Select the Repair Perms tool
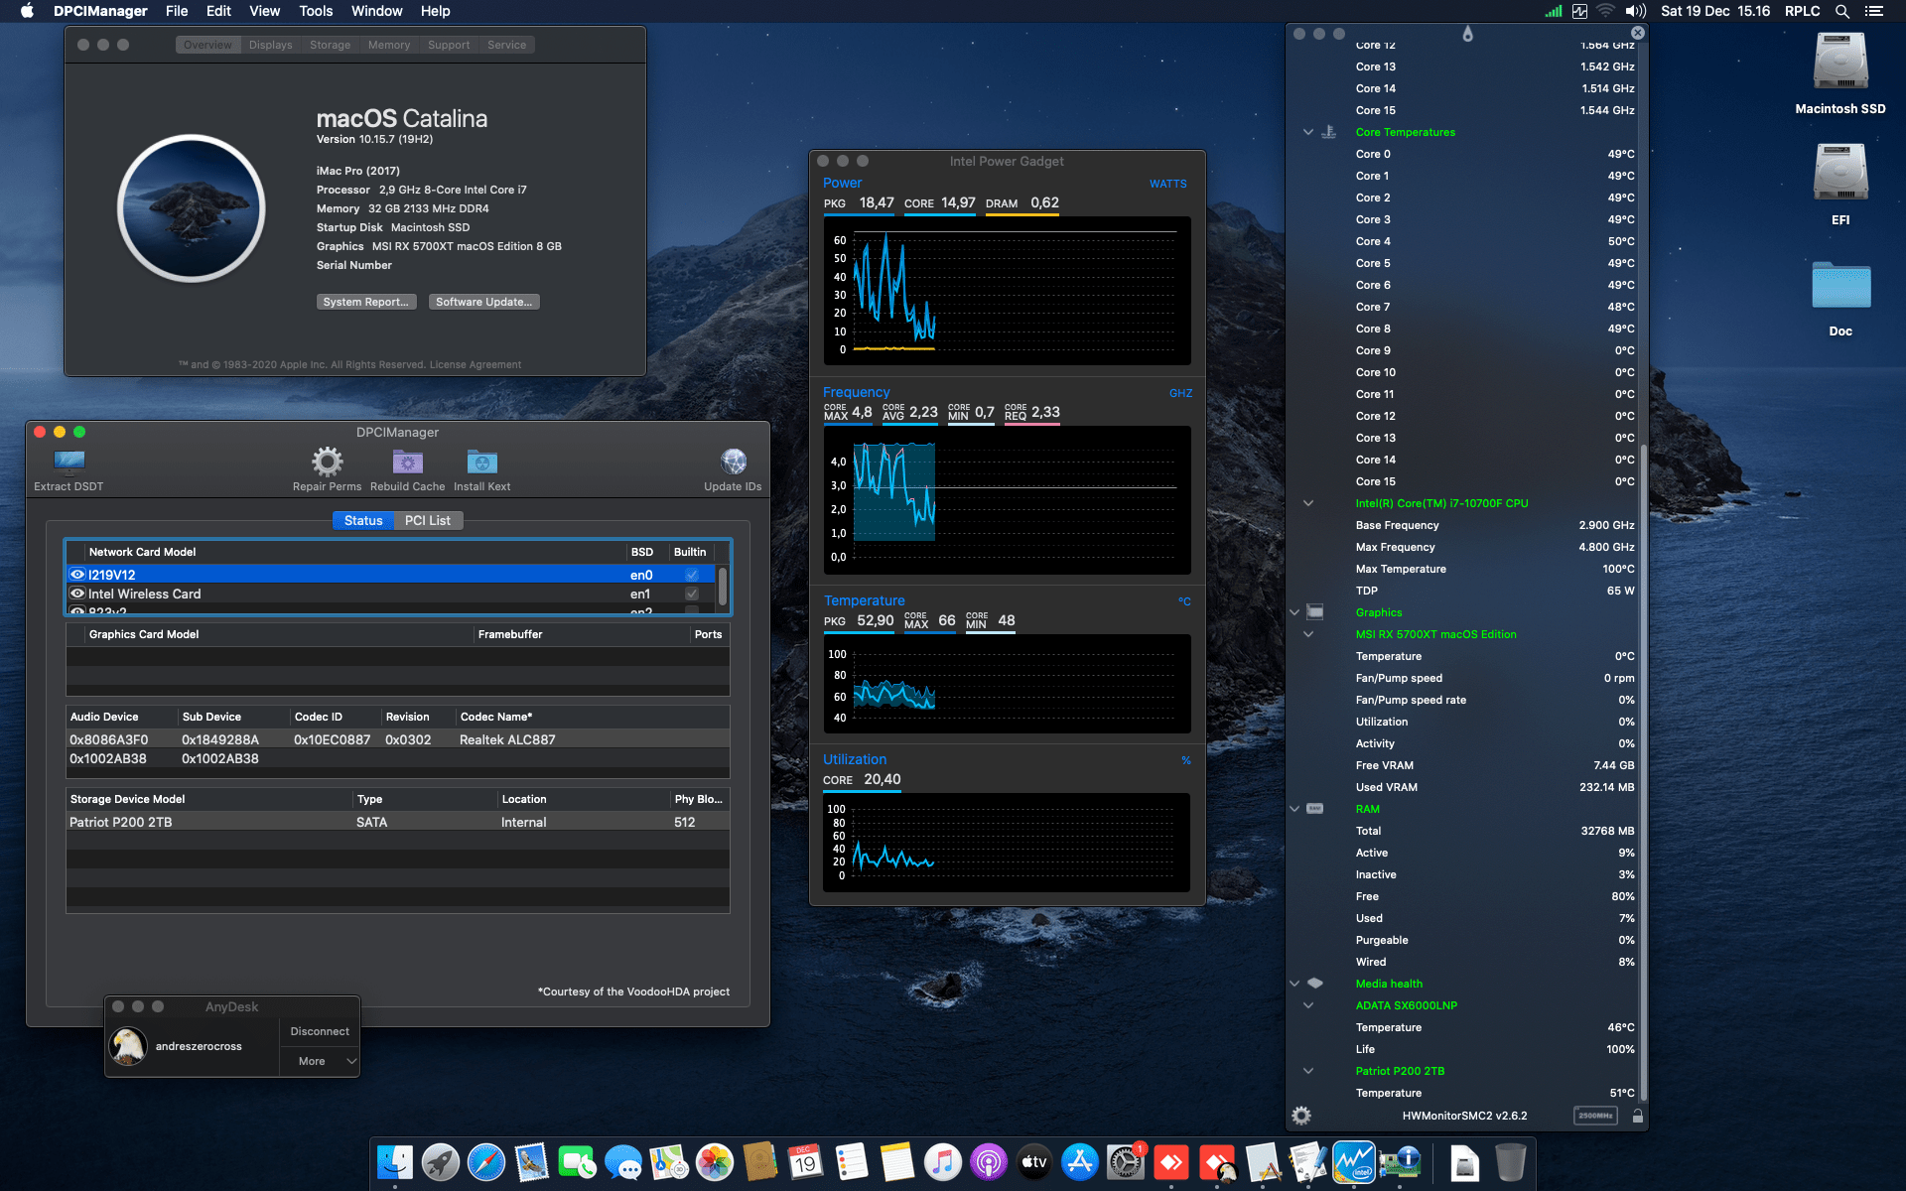This screenshot has height=1191, width=1906. [326, 461]
